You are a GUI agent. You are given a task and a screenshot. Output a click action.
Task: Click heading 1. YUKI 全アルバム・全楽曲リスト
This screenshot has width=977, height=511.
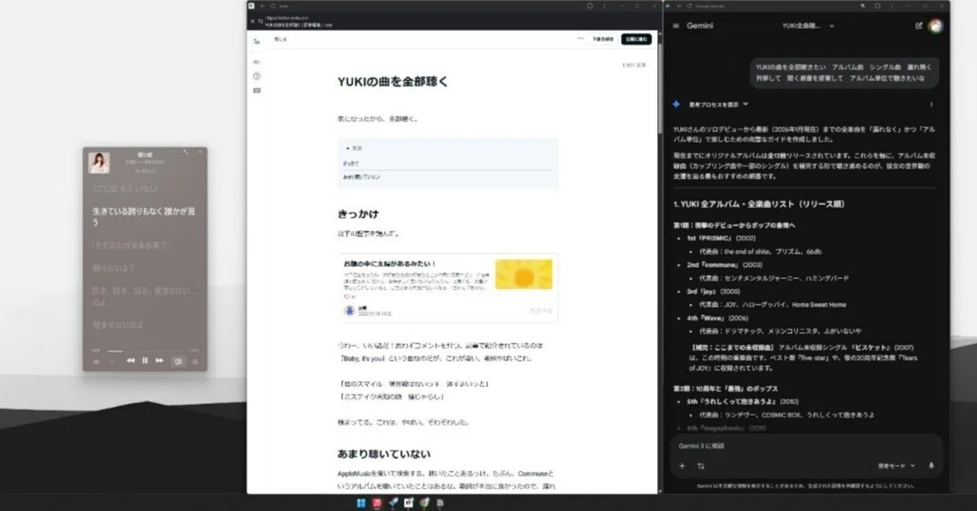click(x=759, y=204)
